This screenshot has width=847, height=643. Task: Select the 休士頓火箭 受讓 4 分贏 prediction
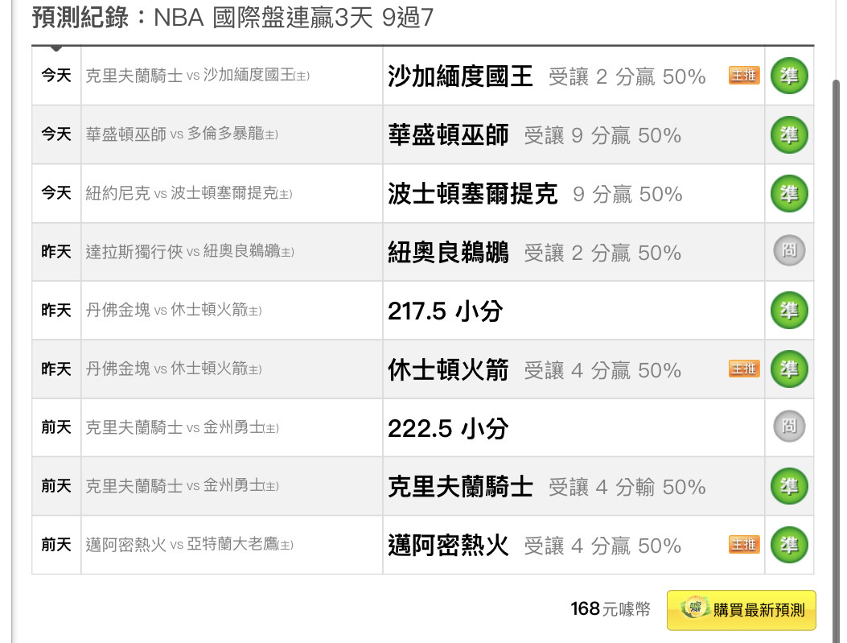[x=534, y=370]
